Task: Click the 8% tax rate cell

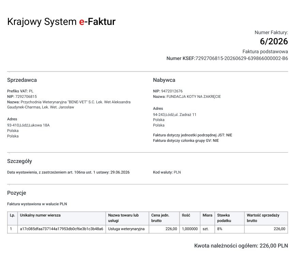Action: tap(230, 229)
